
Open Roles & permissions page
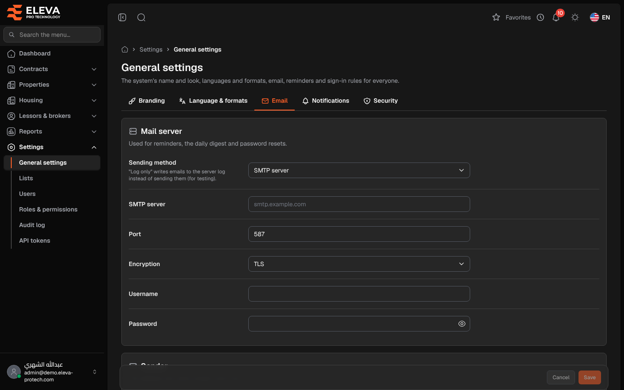pyautogui.click(x=55, y=209)
